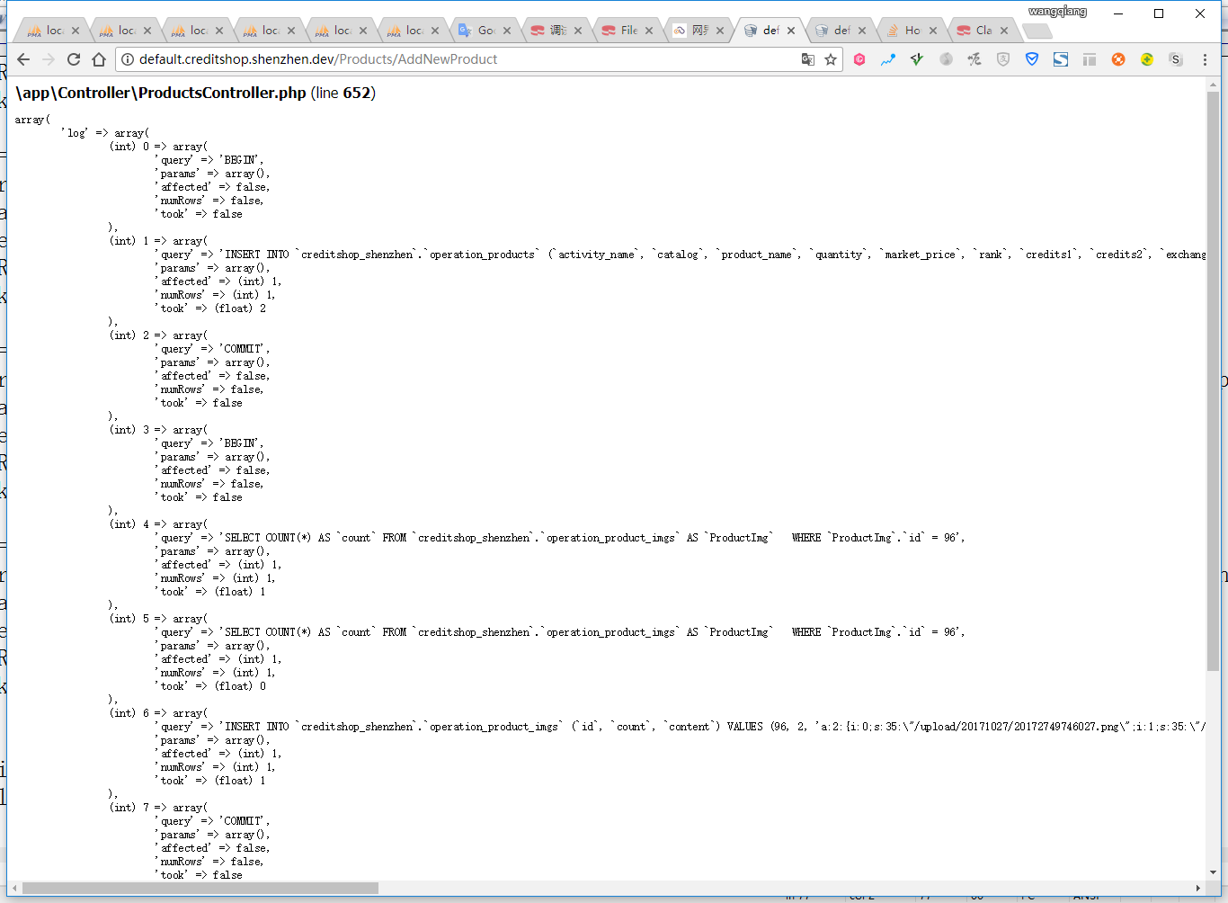Viewport: 1228px width, 903px height.
Task: Click the scroll-right arrow of horizontal scrollbar
Action: (1197, 889)
